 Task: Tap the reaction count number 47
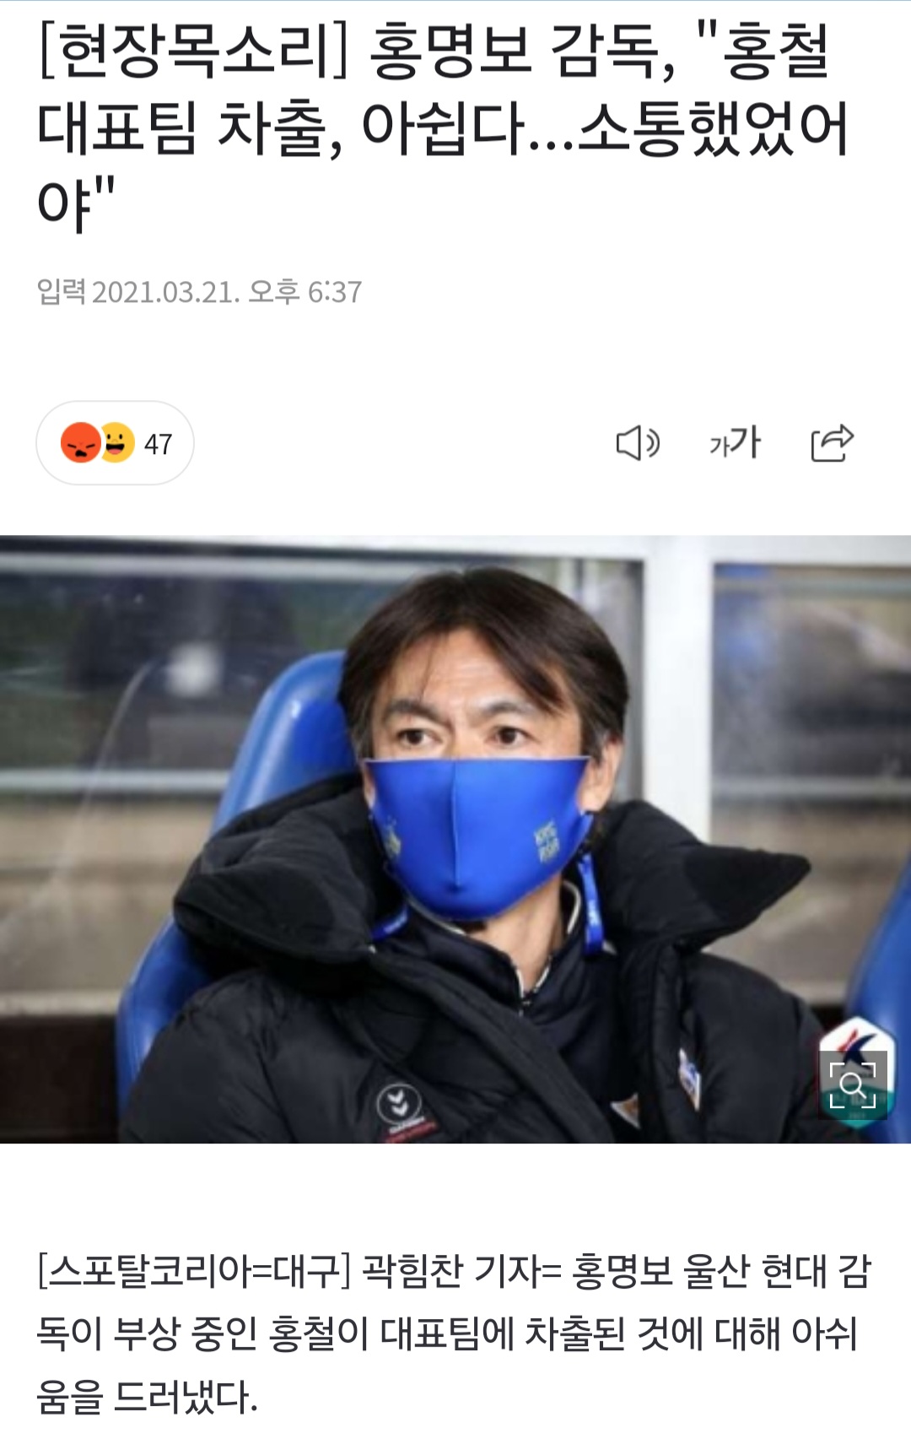click(158, 444)
